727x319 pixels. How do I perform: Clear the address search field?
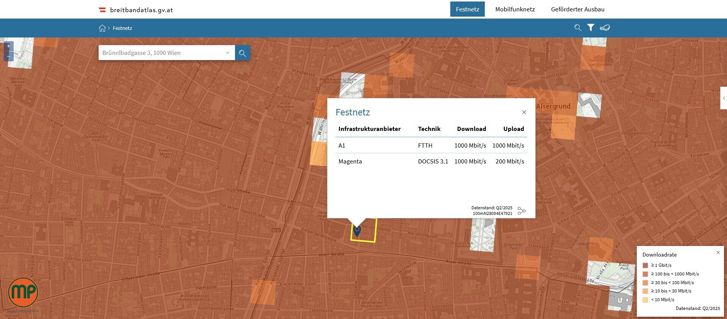pos(227,53)
